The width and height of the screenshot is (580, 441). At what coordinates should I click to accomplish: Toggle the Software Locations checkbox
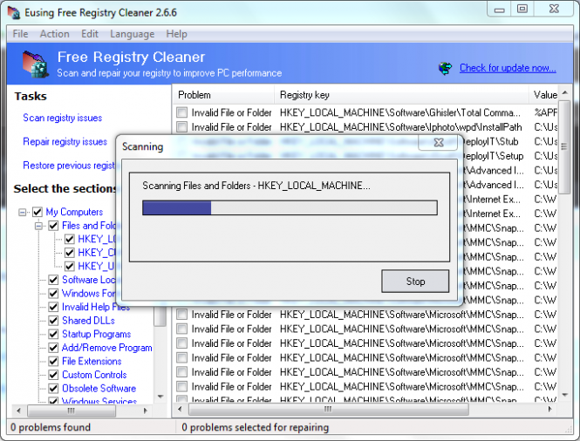tap(53, 280)
